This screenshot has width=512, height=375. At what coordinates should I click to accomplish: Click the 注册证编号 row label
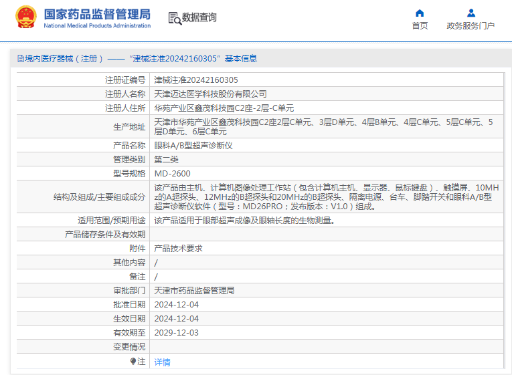(x=125, y=80)
